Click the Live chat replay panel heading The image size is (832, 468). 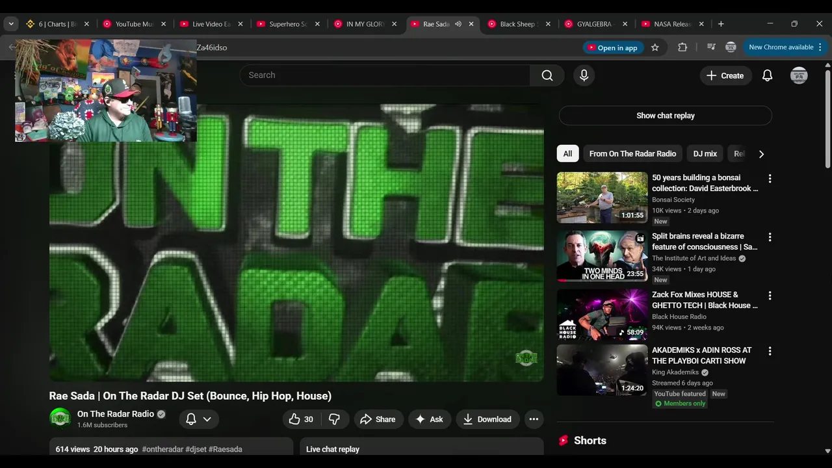point(333,449)
